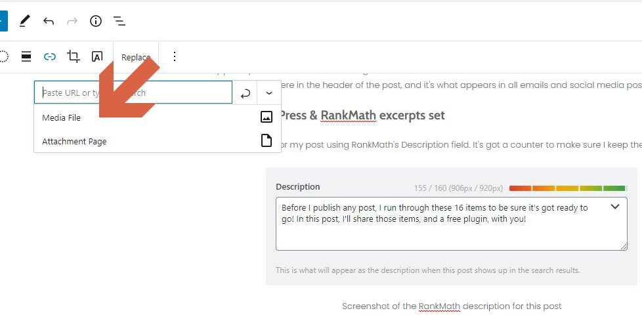Click the Redo arrow icon
642x334 pixels.
coord(72,21)
